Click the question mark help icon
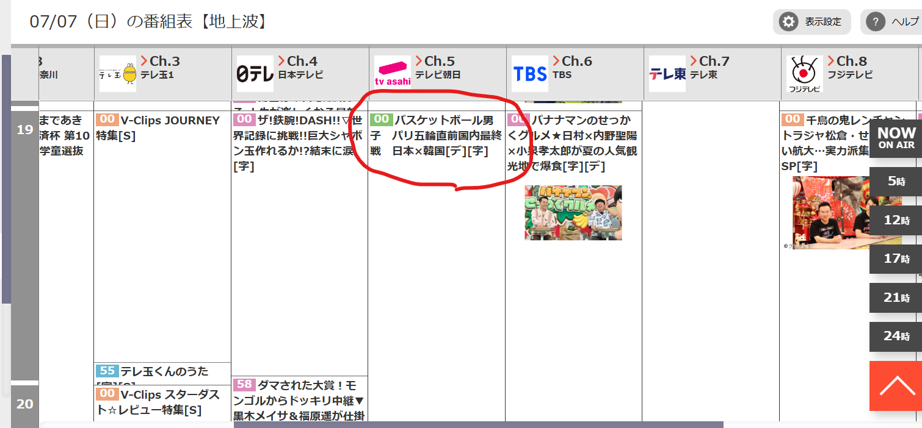 875,22
